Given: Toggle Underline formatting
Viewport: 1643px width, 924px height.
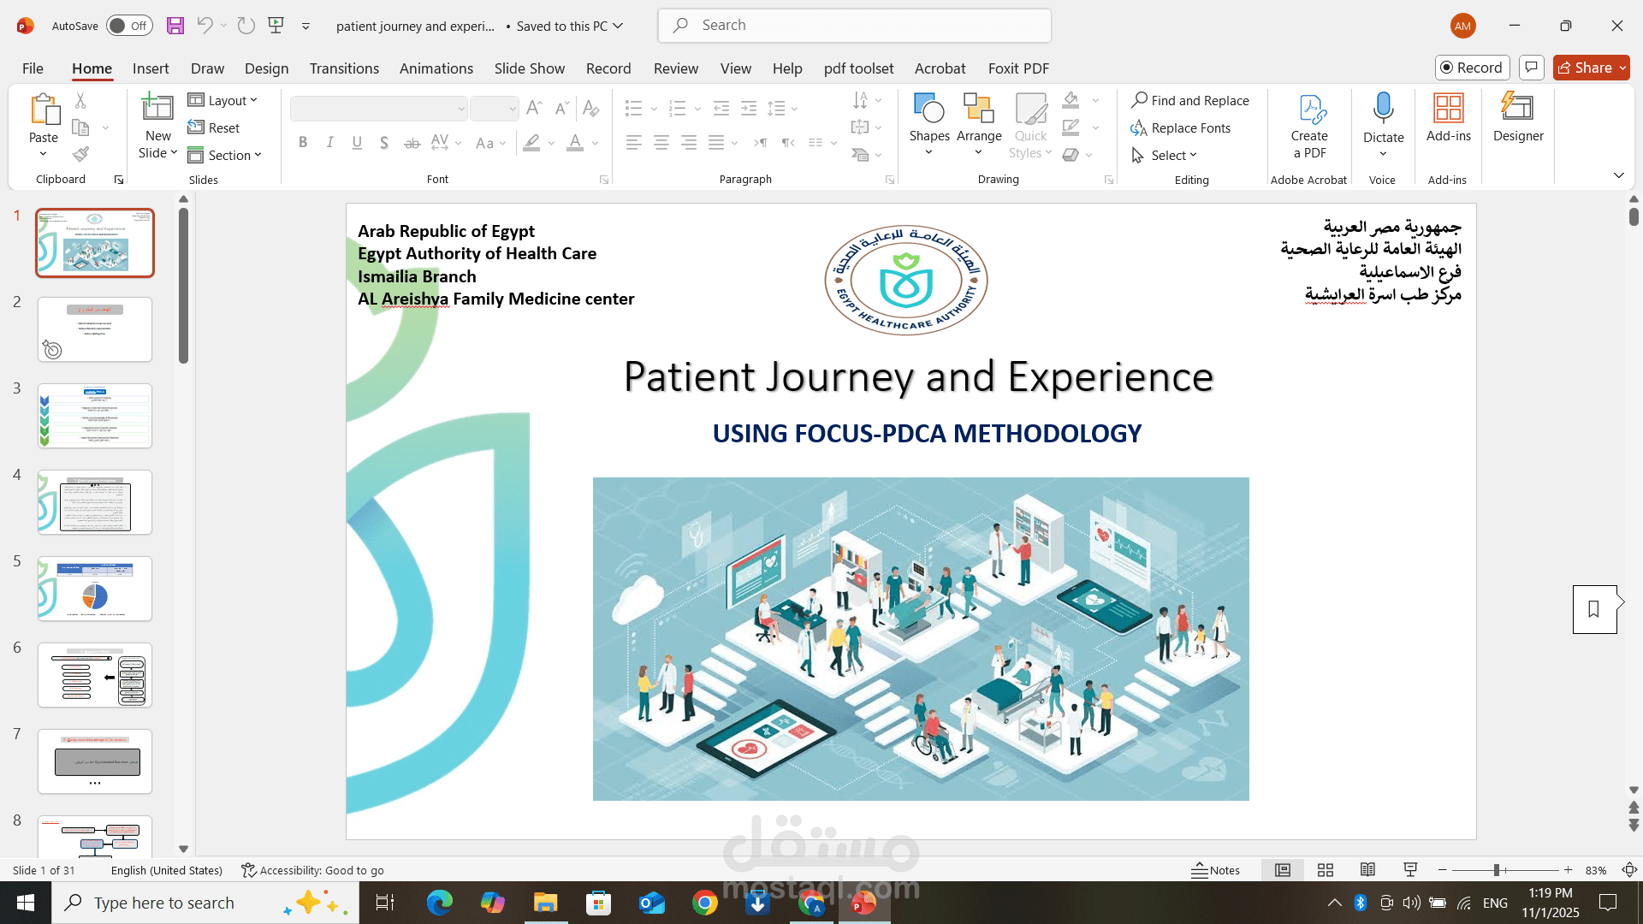Looking at the screenshot, I should click(x=357, y=143).
